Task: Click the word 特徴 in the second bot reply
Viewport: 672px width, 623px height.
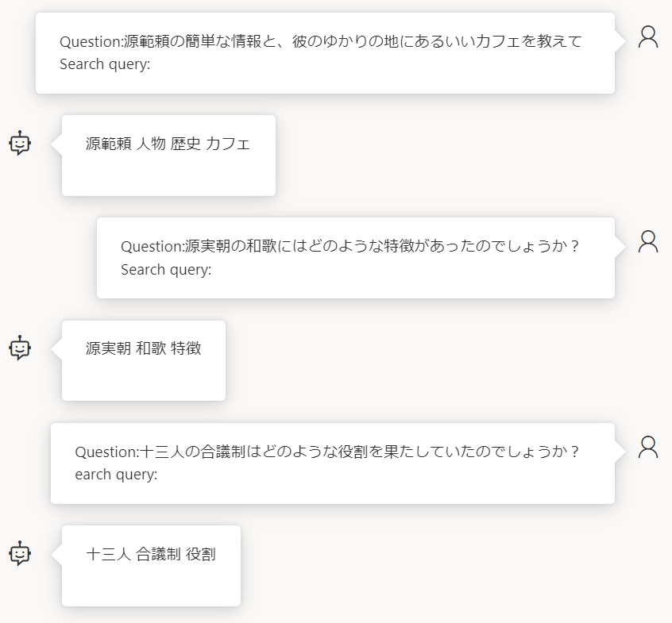Action: point(186,348)
